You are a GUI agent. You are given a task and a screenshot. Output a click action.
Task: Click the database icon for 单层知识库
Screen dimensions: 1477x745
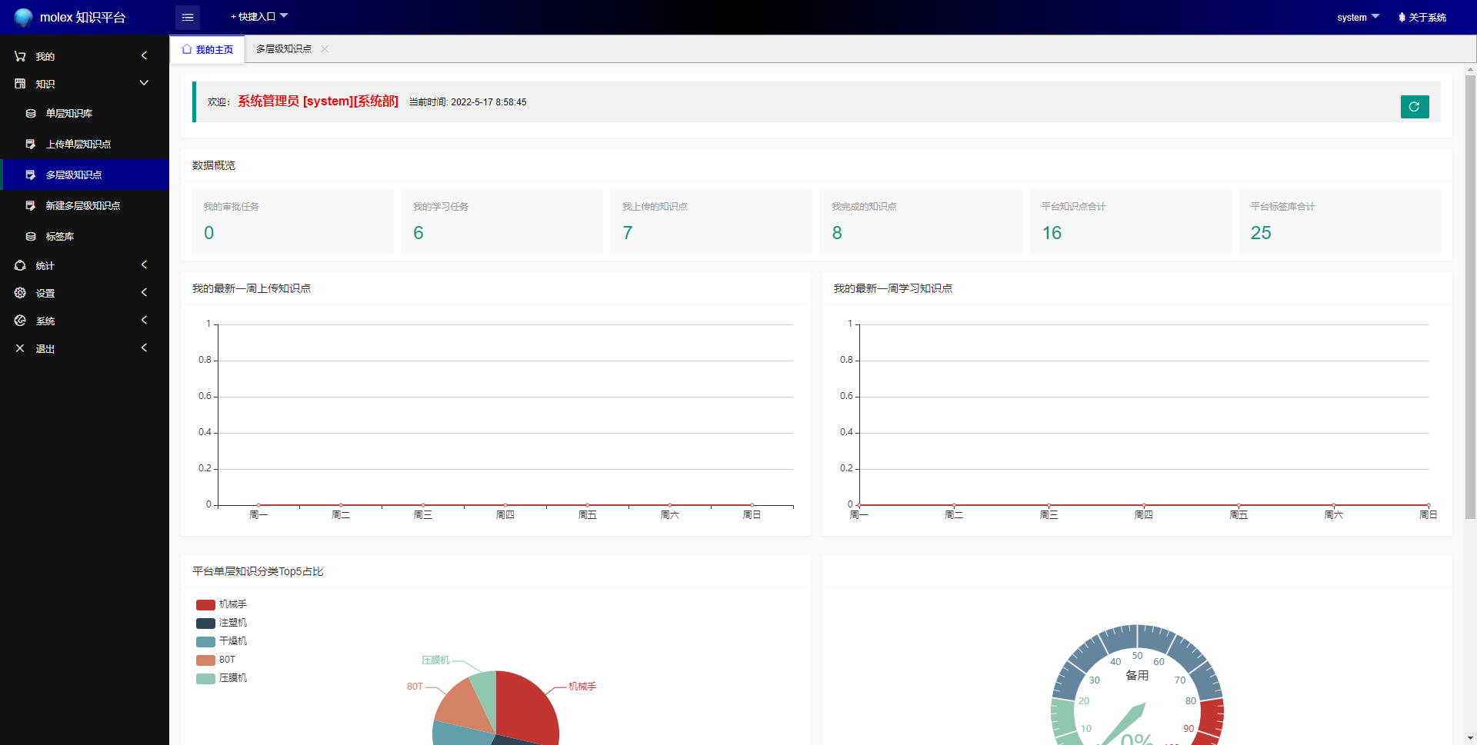tap(31, 113)
